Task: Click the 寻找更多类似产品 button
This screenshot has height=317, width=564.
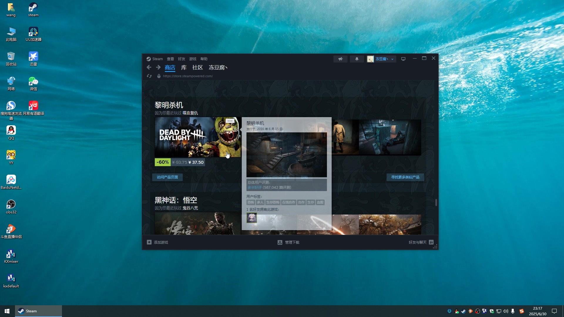Action: pos(405,177)
